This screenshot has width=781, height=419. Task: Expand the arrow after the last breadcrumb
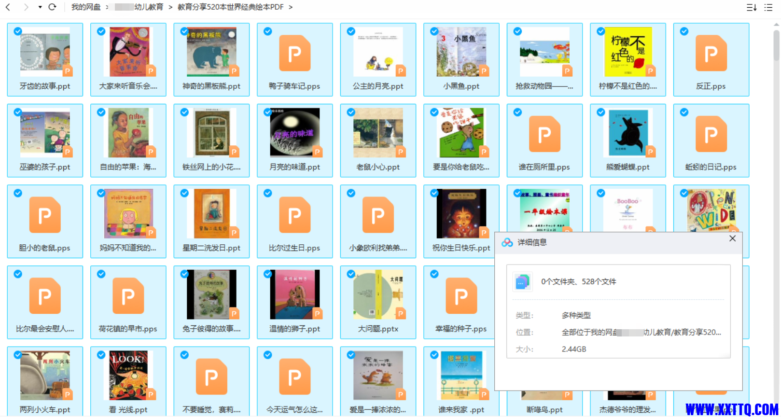click(x=291, y=7)
